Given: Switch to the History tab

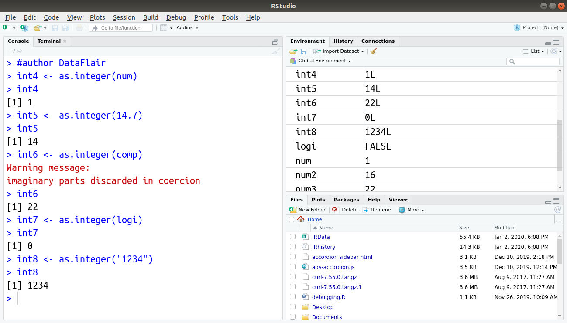Looking at the screenshot, I should tap(343, 41).
